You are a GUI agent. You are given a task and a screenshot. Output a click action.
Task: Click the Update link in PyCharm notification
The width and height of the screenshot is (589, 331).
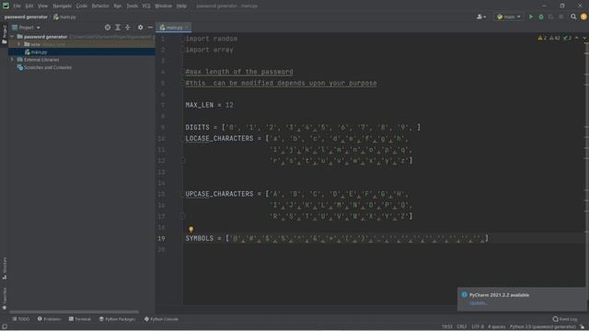coord(479,303)
